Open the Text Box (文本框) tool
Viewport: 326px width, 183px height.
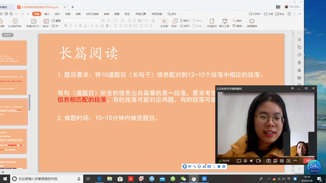pos(164,23)
